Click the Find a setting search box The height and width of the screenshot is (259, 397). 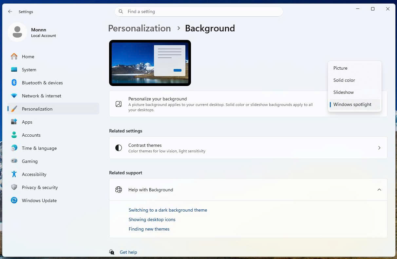199,11
